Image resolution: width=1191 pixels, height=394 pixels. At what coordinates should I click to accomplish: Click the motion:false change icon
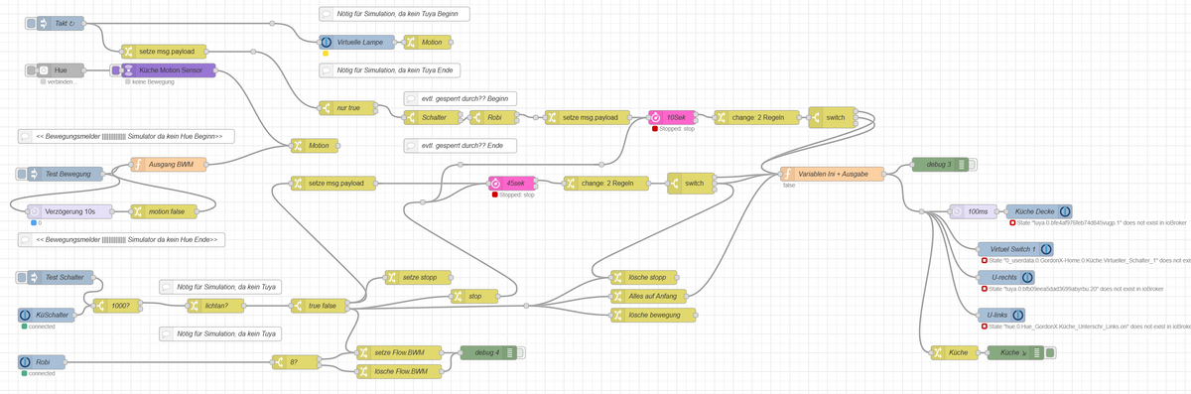coord(137,210)
